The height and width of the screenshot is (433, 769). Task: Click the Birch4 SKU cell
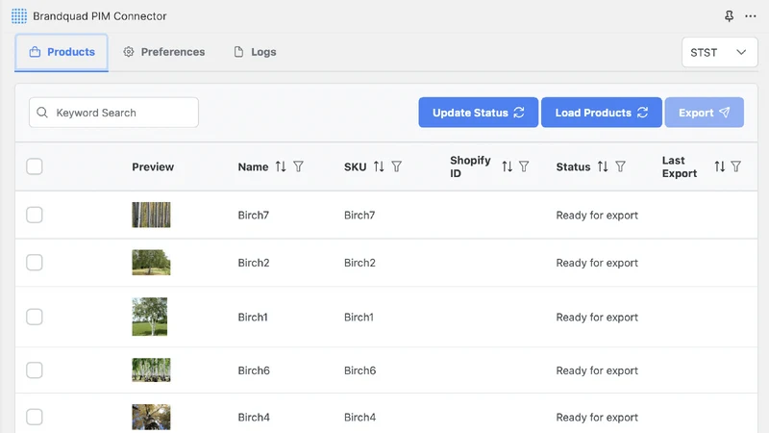coord(360,418)
